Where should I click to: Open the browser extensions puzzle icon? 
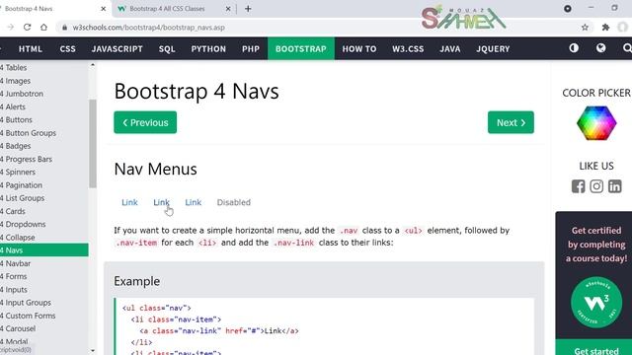[x=605, y=28]
